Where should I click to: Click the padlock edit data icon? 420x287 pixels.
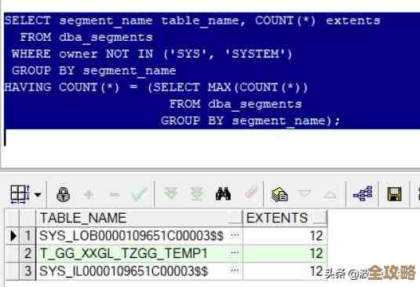[x=64, y=194]
